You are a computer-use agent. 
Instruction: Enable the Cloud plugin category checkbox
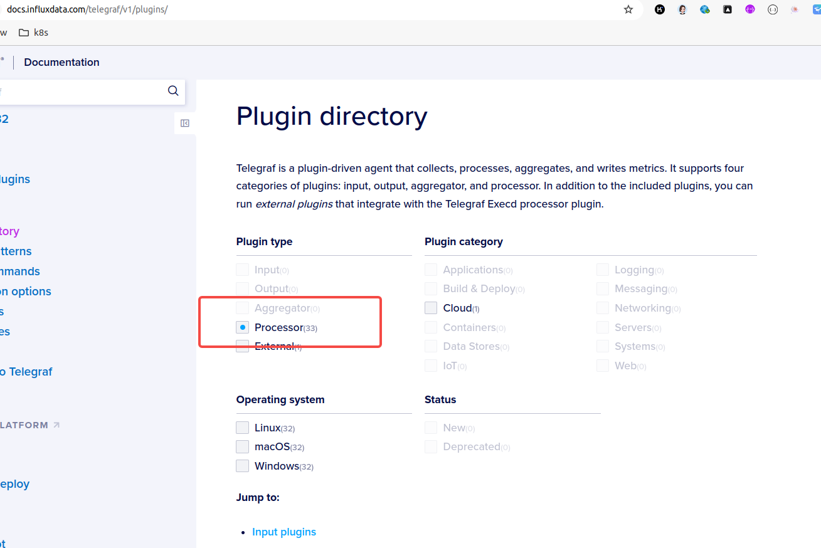pyautogui.click(x=431, y=308)
